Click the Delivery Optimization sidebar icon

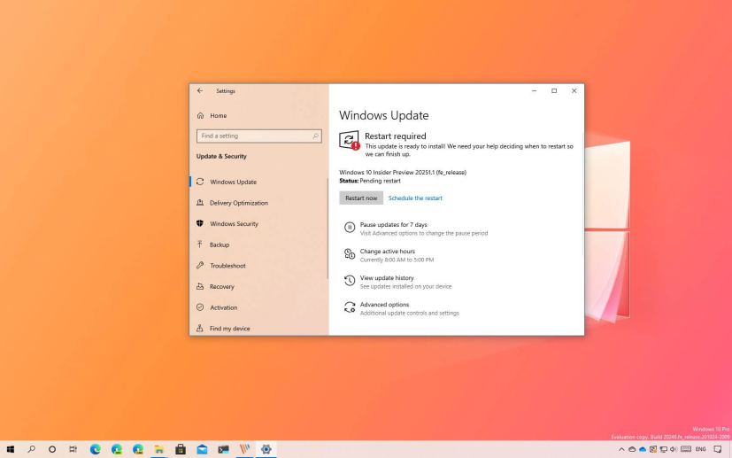click(200, 203)
